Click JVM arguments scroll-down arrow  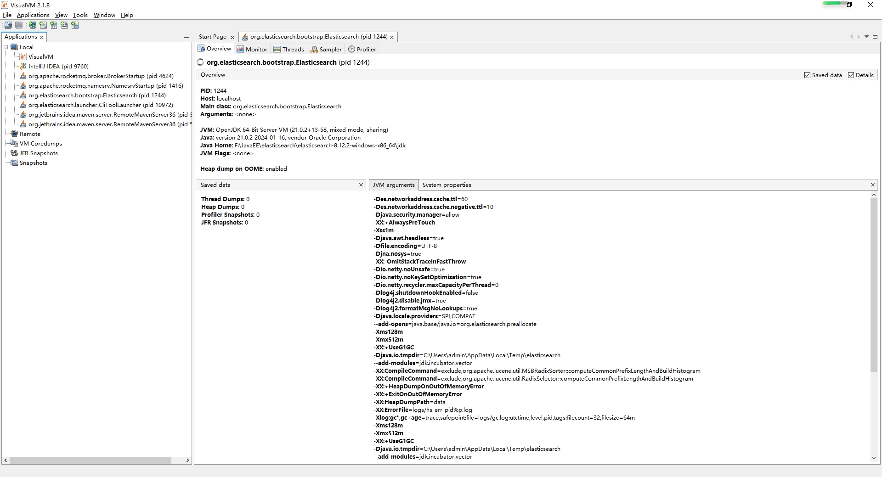click(x=874, y=458)
